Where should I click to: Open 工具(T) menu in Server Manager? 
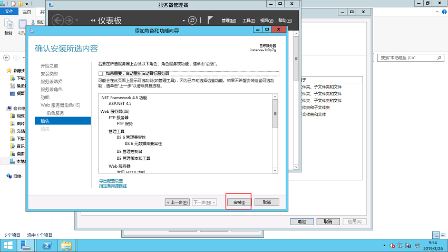249,21
